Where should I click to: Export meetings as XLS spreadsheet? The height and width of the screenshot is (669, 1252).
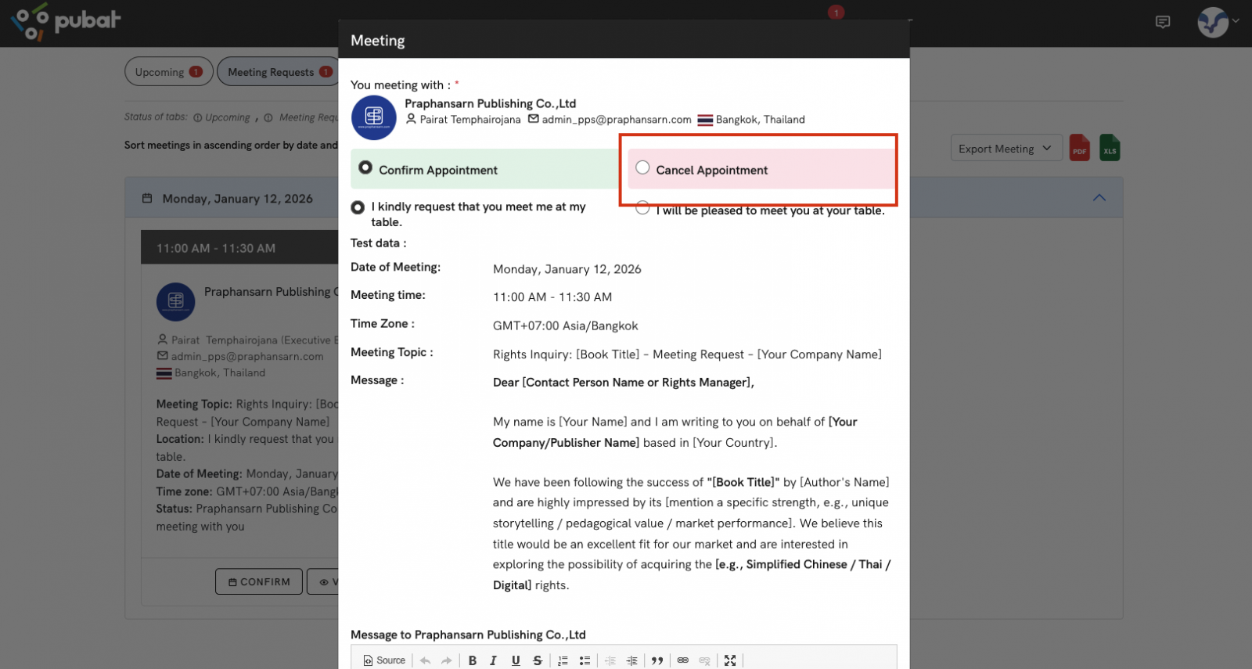coord(1110,148)
